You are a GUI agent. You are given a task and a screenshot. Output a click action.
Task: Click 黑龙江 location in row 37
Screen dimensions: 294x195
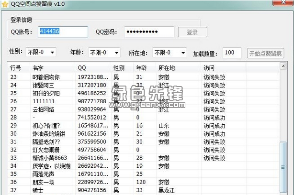167,190
